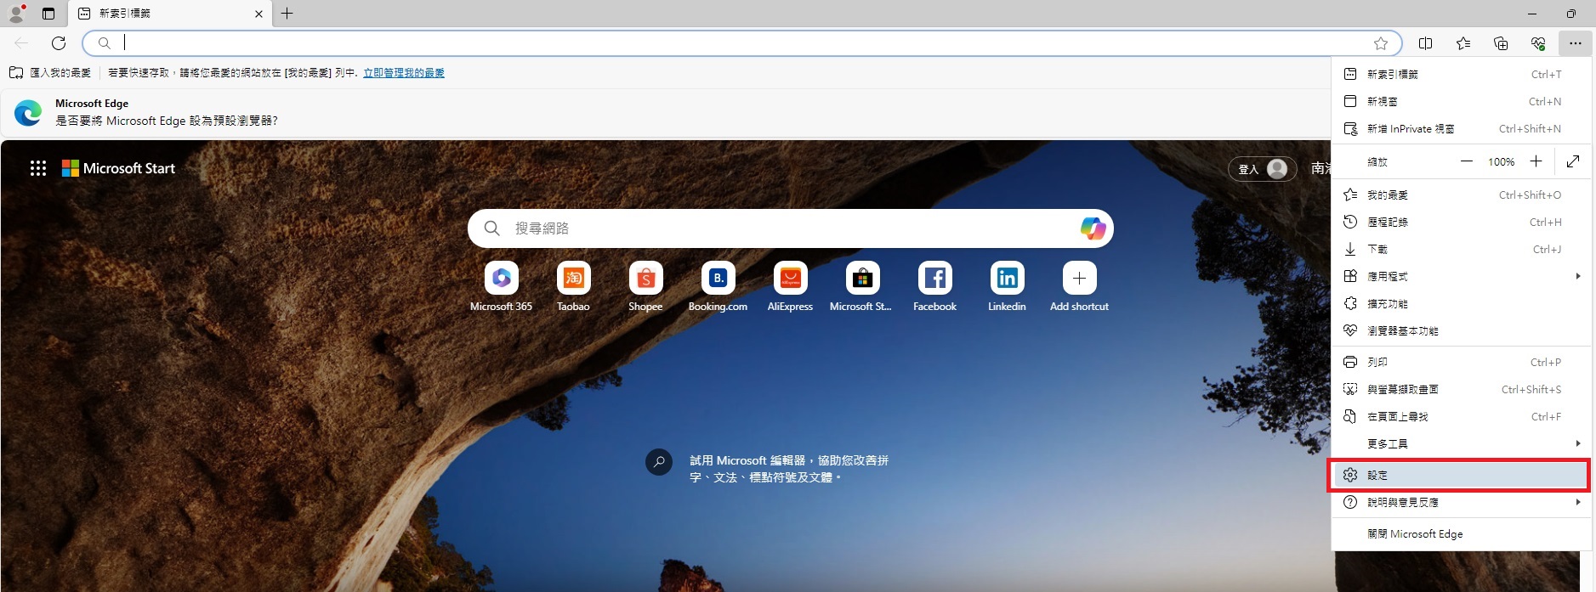Screen dimensions: 1596x592
Task: Click the Copilot icon in search box
Action: coord(1093,228)
